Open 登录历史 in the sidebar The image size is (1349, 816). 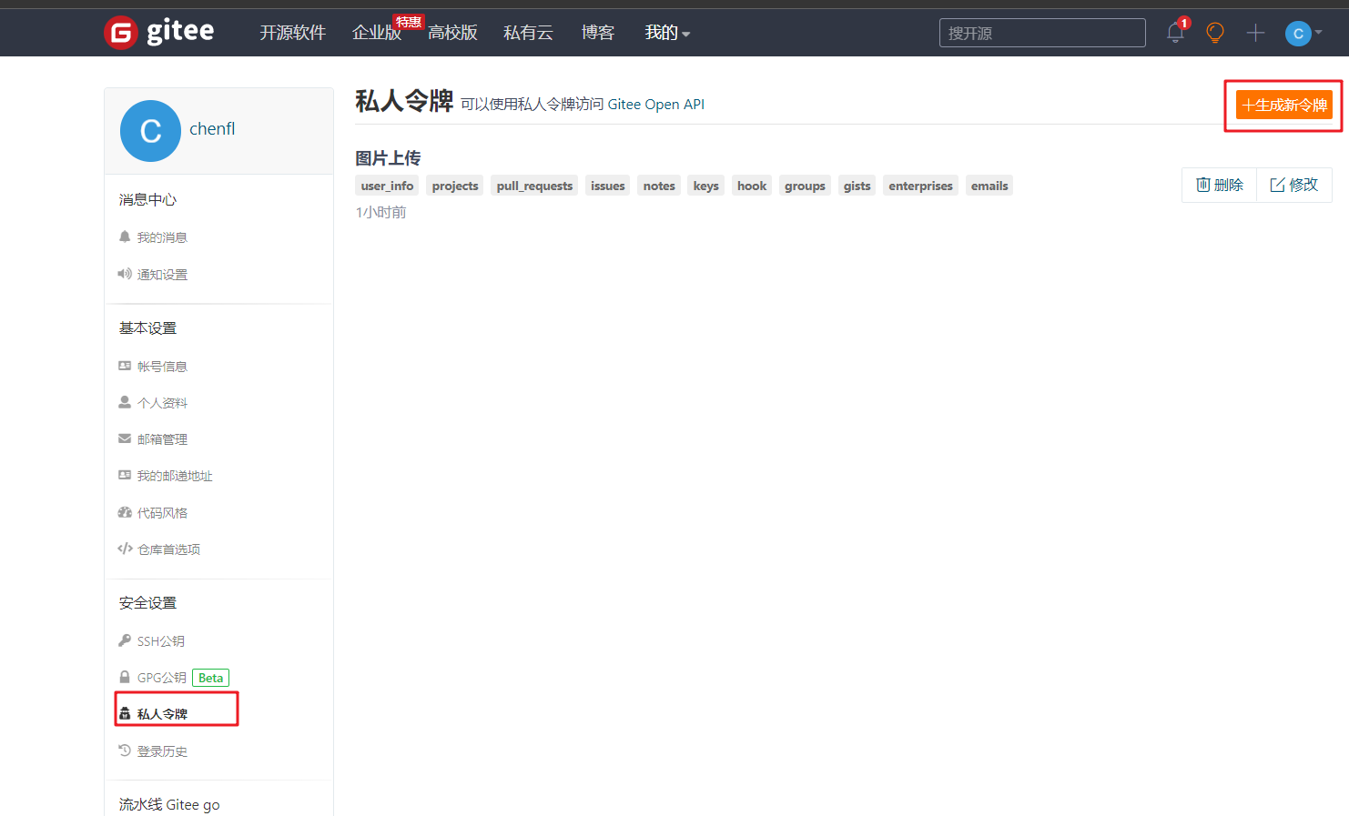point(162,751)
